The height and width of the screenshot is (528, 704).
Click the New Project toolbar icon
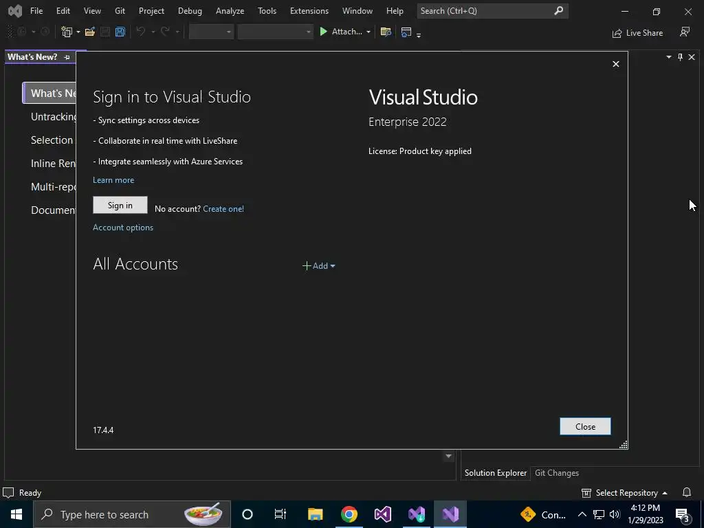[x=67, y=32]
